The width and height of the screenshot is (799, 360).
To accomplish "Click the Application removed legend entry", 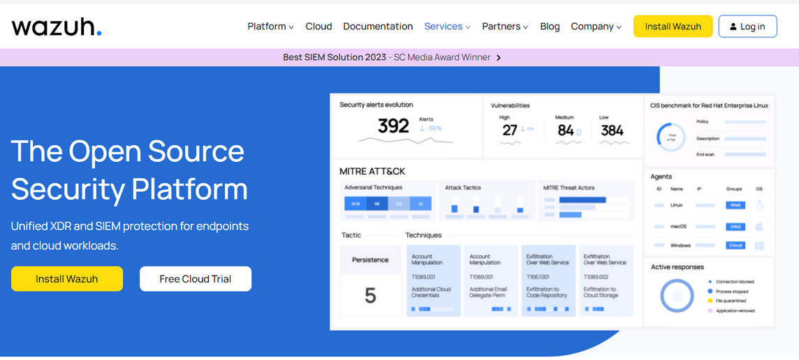I will [731, 310].
